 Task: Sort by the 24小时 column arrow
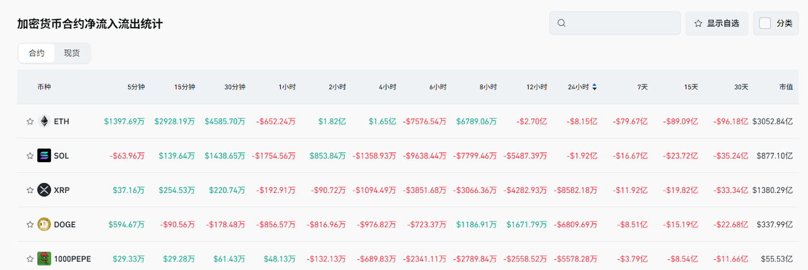coord(594,87)
